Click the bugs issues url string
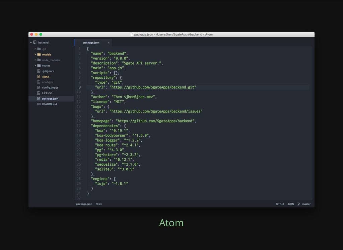This screenshot has height=250, width=343. click(x=156, y=111)
